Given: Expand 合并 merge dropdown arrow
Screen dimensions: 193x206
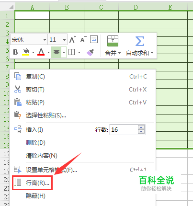Looking at the screenshot, I should click(119, 53).
